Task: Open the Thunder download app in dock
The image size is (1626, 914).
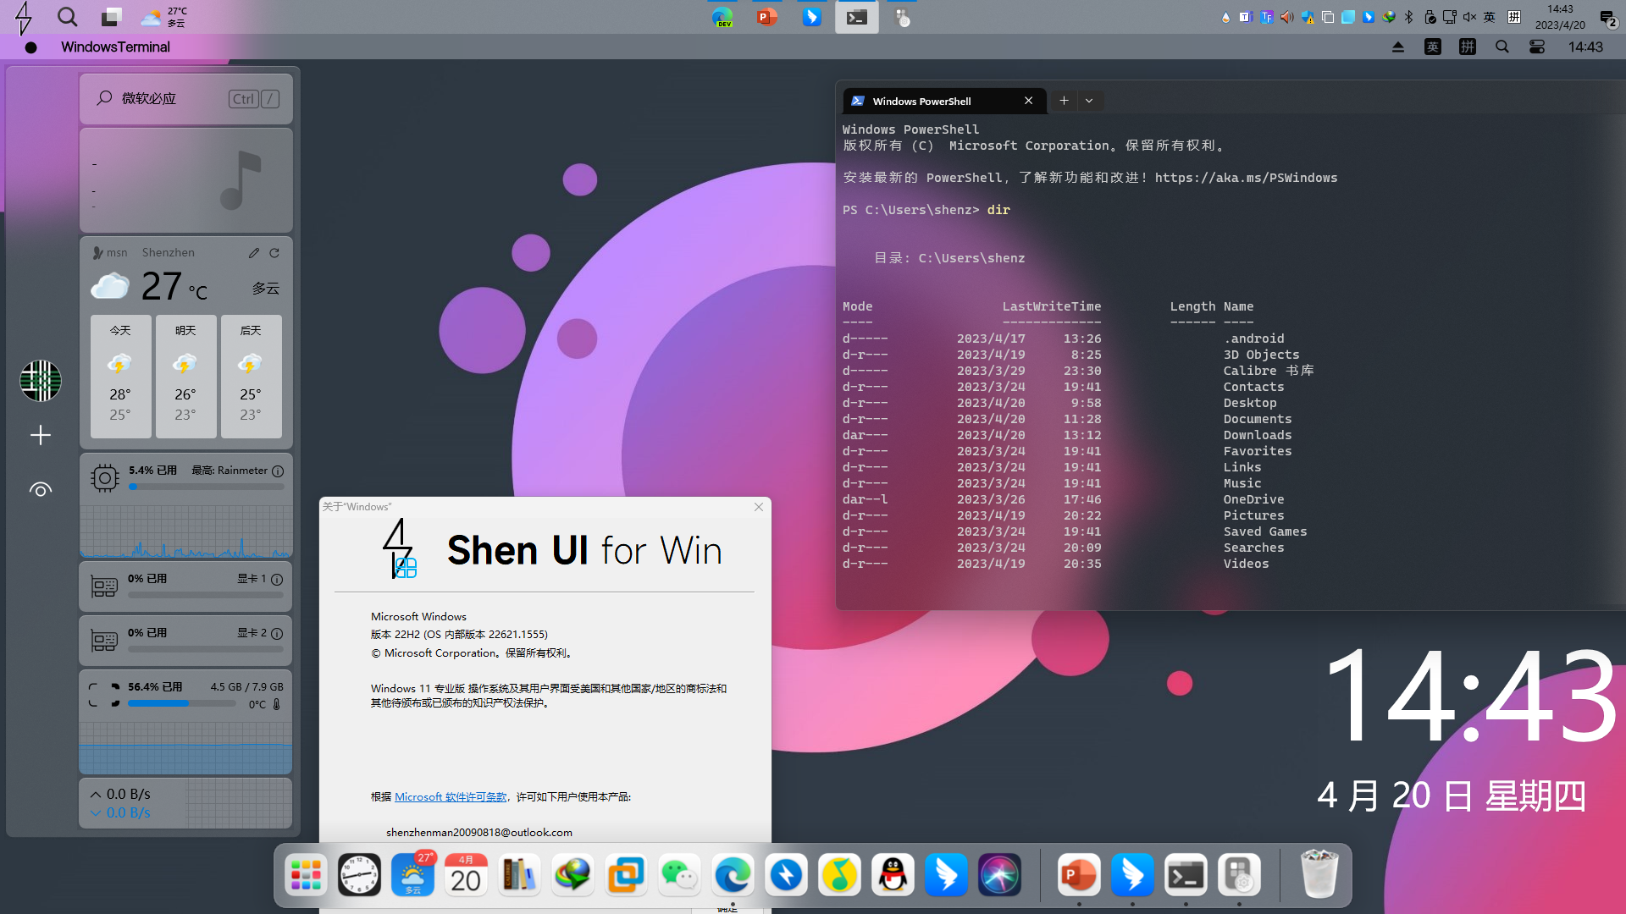Action: (x=786, y=875)
